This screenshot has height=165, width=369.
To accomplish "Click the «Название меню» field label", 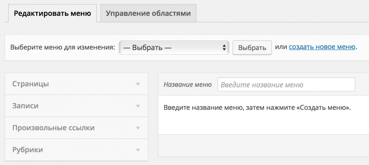I will (188, 85).
